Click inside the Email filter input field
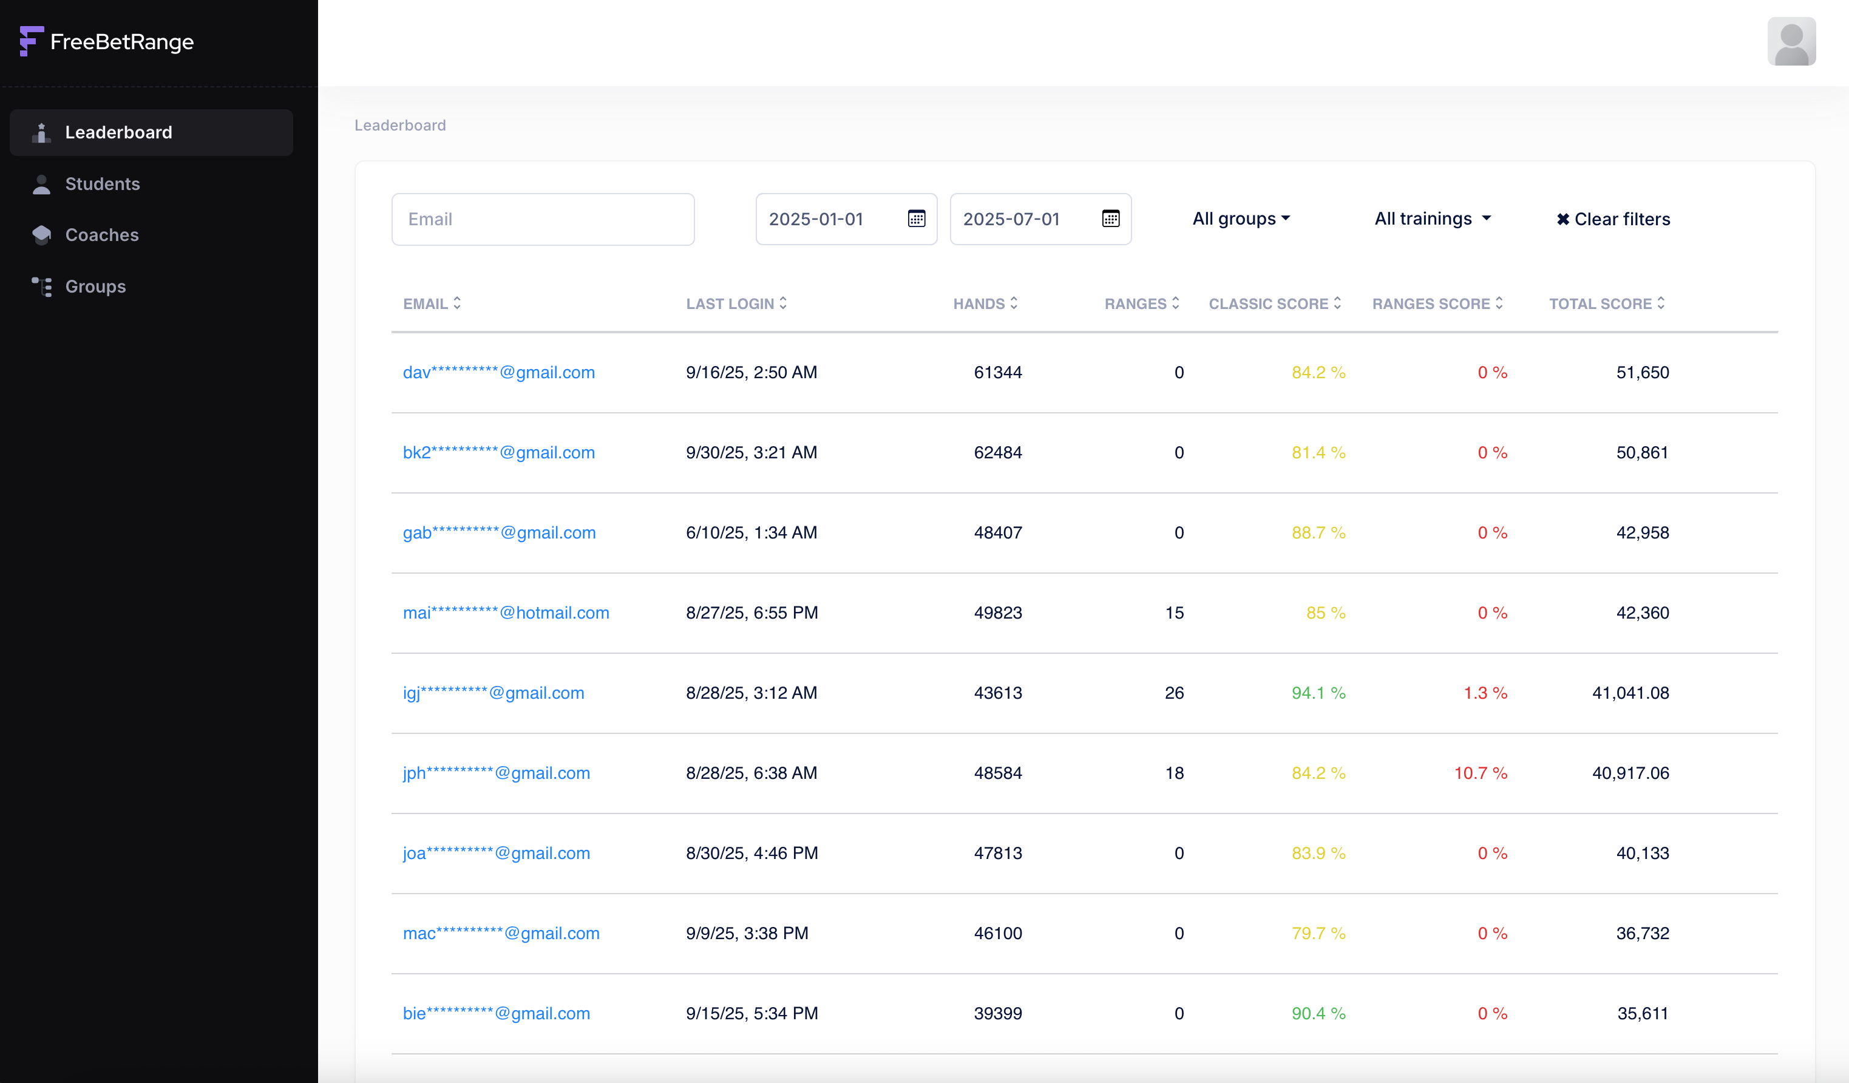Viewport: 1849px width, 1083px height. pos(543,219)
